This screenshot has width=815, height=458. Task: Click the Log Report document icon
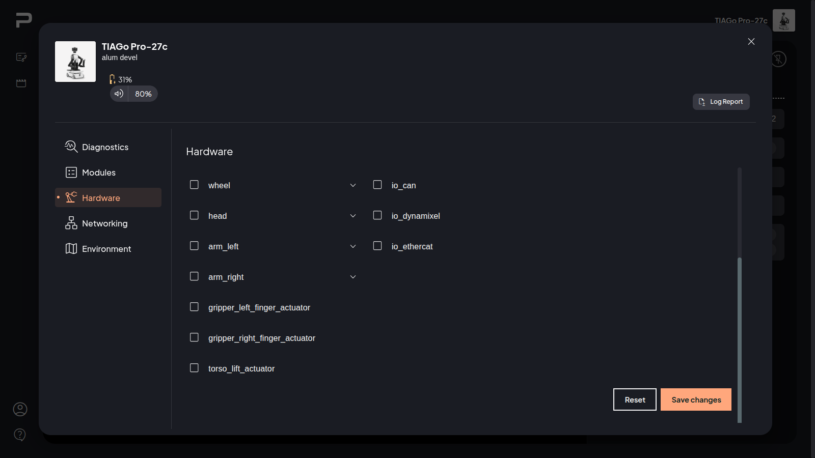tap(702, 102)
